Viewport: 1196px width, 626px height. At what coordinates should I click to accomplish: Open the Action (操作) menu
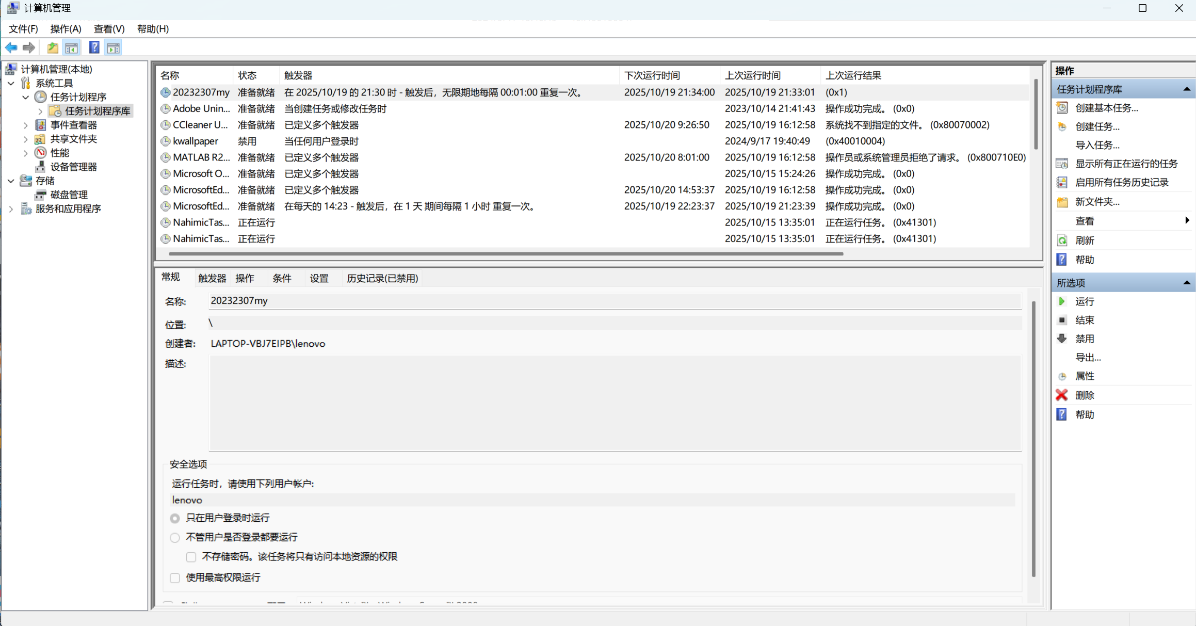(x=66, y=29)
